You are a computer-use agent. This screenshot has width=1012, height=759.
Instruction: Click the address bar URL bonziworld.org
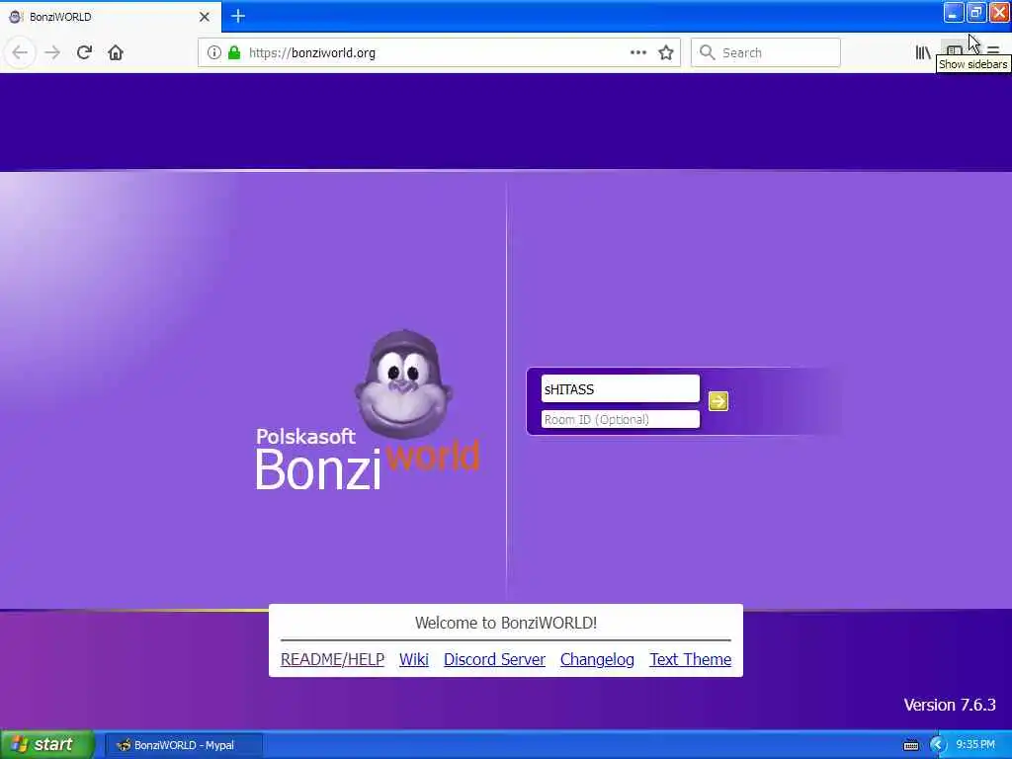tap(312, 53)
